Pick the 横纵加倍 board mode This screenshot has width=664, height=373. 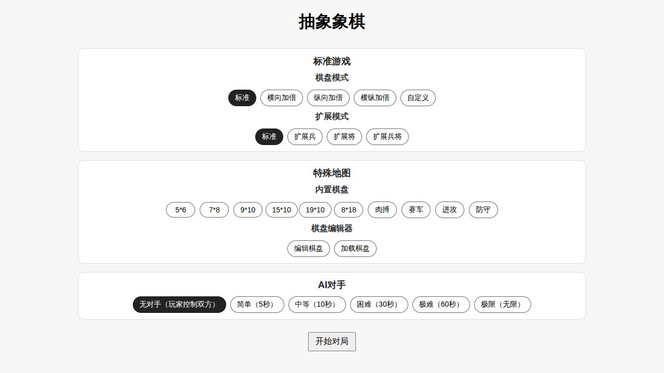pos(375,98)
